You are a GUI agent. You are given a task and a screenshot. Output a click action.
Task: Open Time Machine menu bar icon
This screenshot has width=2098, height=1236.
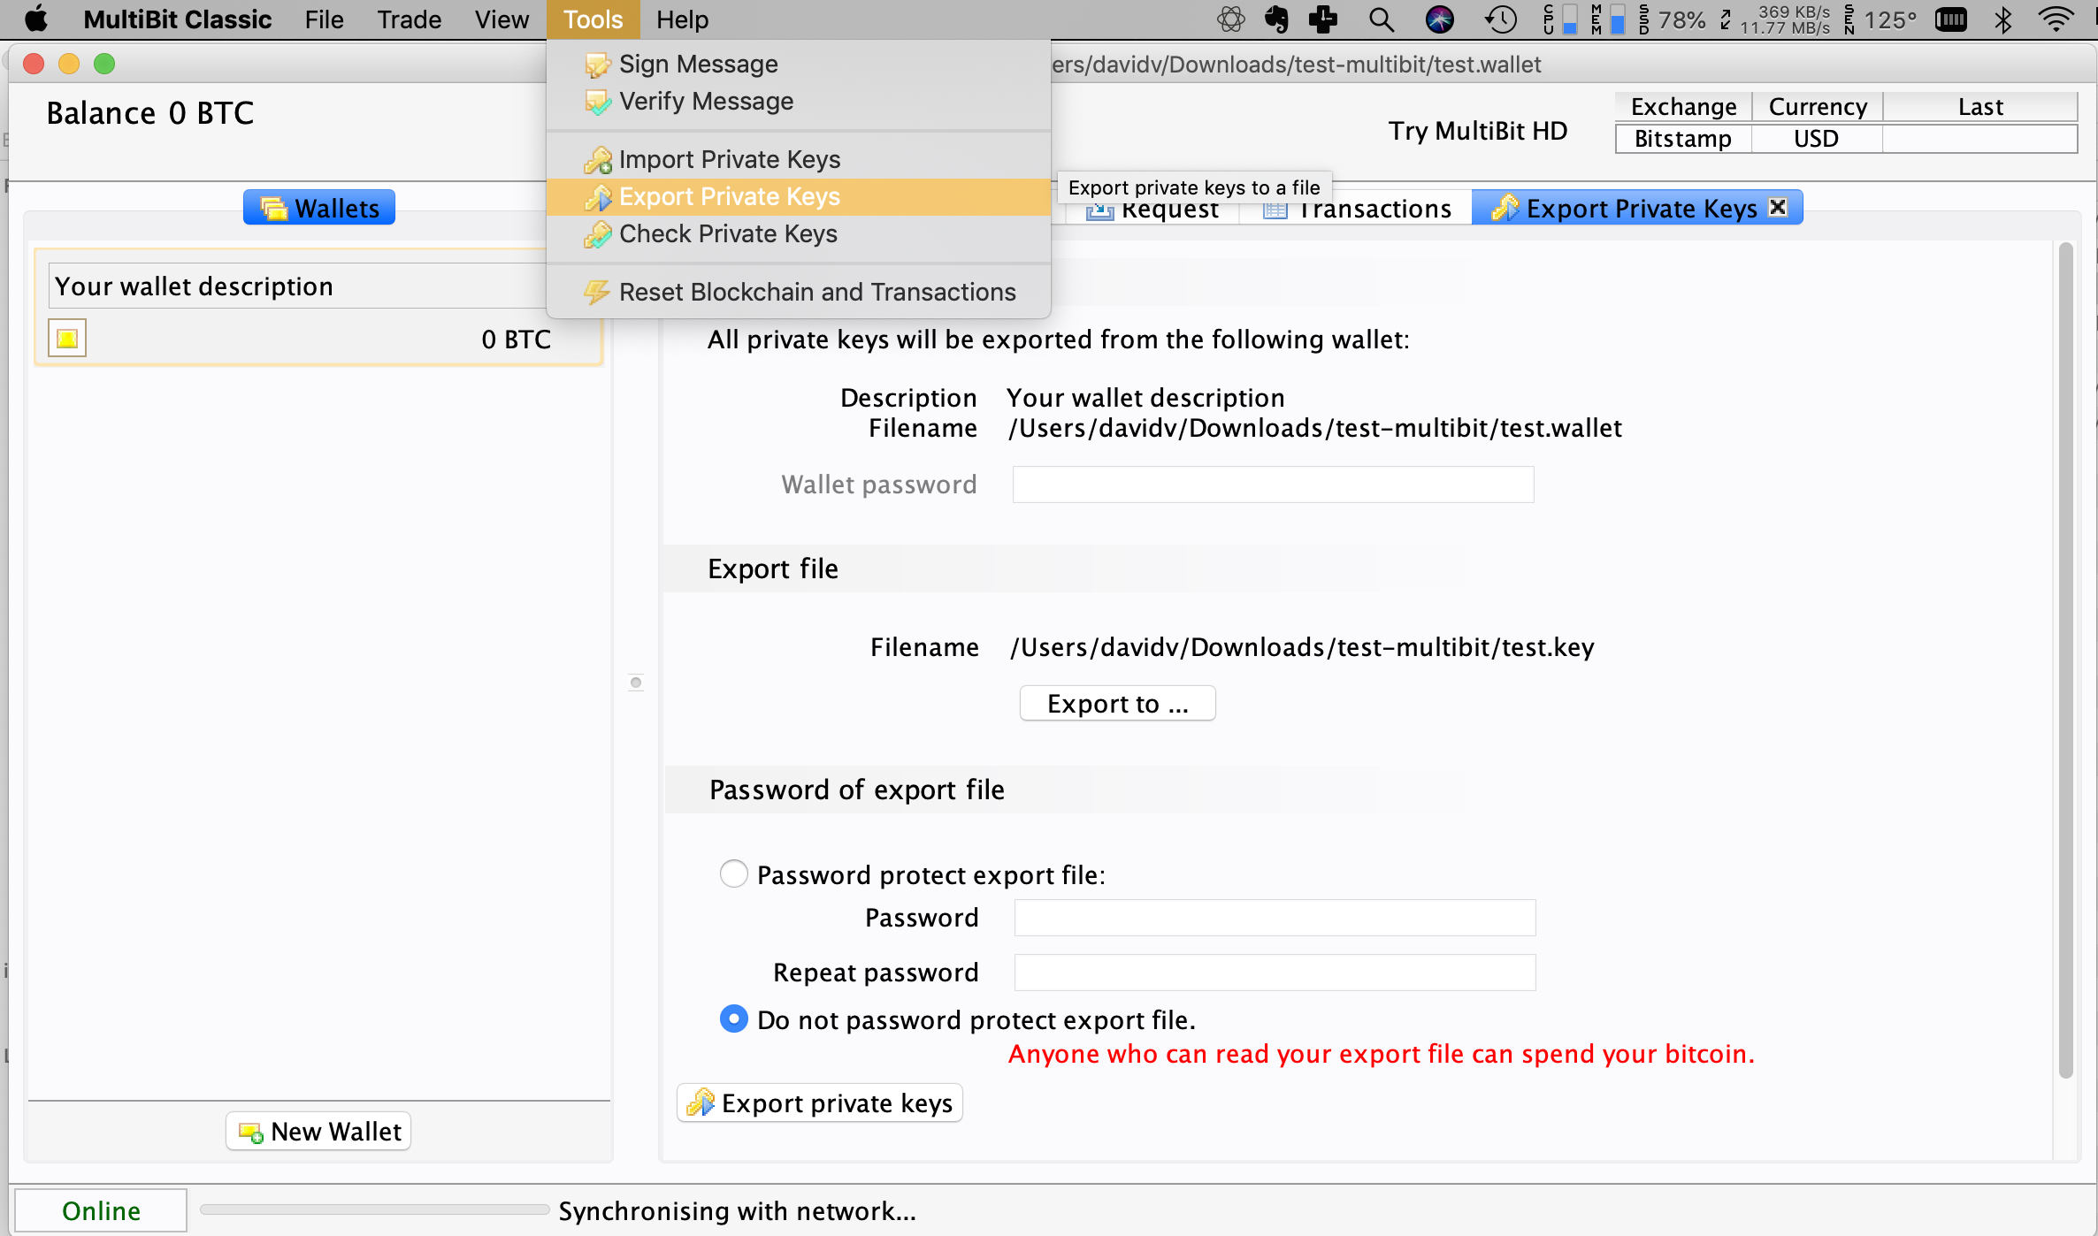pos(1500,19)
